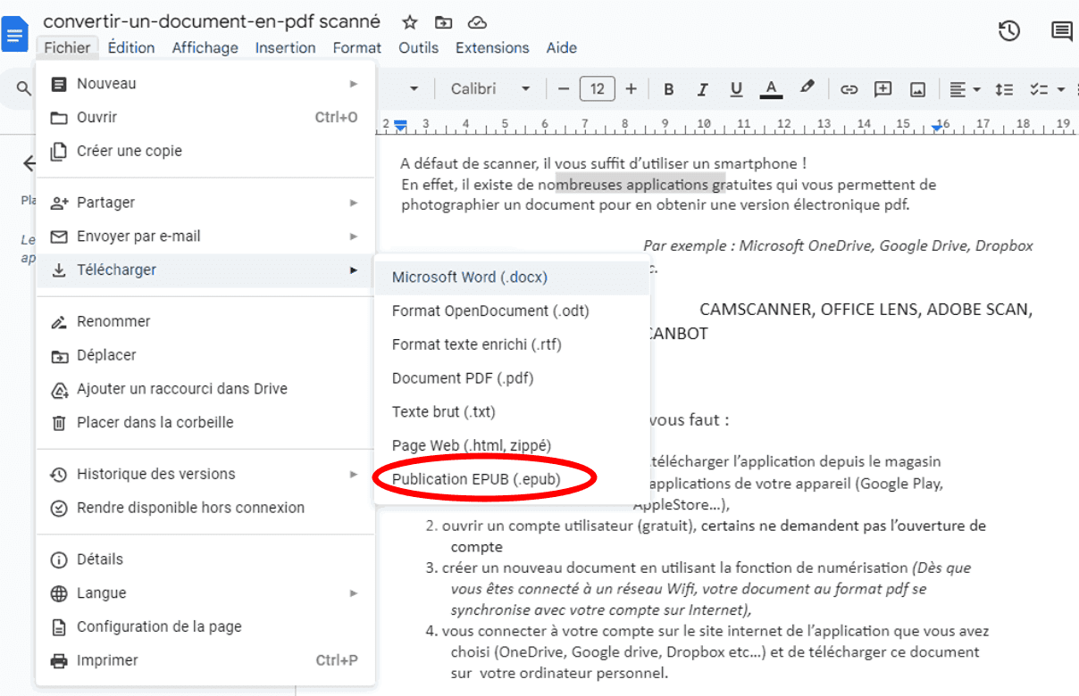Screen dimensions: 1079x696
Task: Open text alignment options
Action: click(965, 89)
